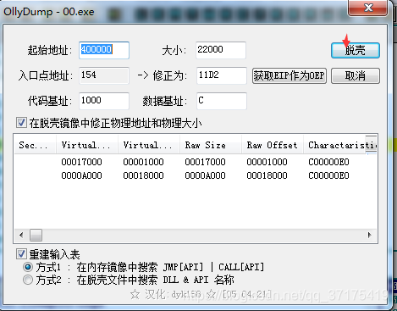This screenshot has height=311, width=397.
Task: Click the section list left scroll arrow
Action: pyautogui.click(x=21, y=235)
